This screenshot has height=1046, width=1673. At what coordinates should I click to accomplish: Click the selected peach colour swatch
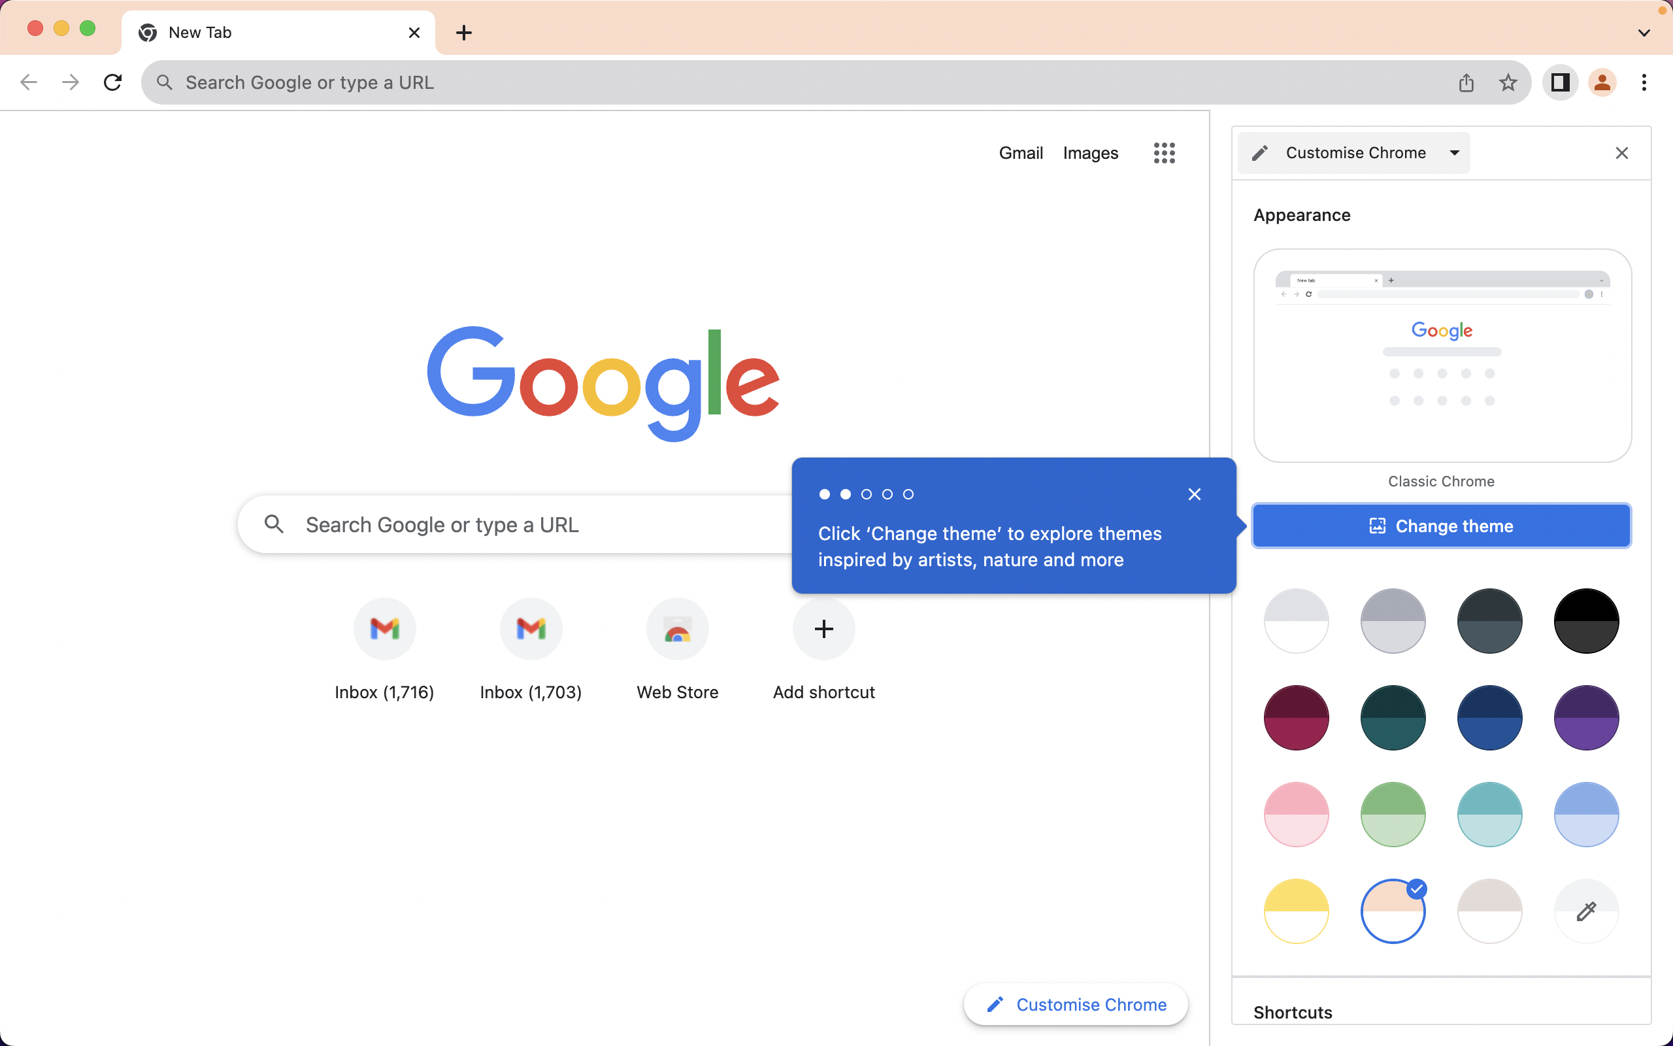pyautogui.click(x=1393, y=911)
